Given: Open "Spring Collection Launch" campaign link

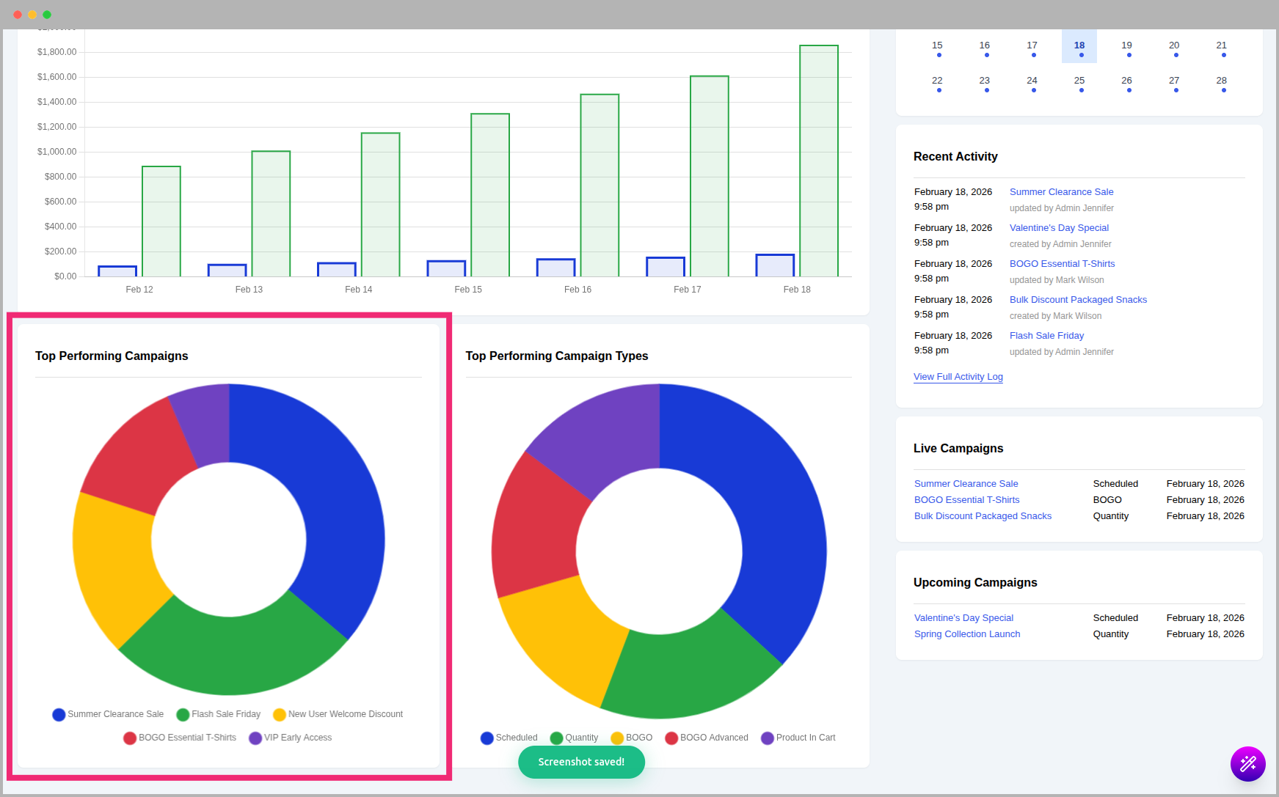Looking at the screenshot, I should (966, 633).
